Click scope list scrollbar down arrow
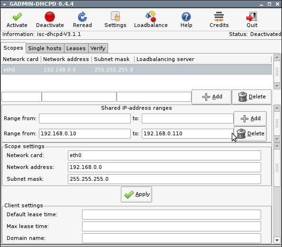This screenshot has height=247, width=282. point(277,86)
